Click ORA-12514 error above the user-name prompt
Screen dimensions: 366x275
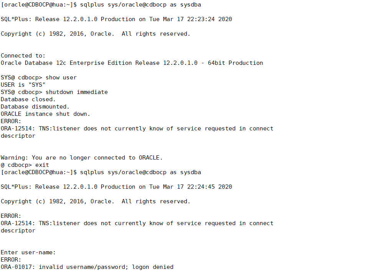point(137,223)
